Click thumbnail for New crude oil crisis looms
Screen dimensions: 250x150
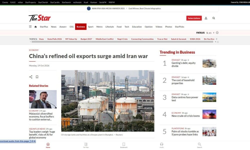[209, 114]
